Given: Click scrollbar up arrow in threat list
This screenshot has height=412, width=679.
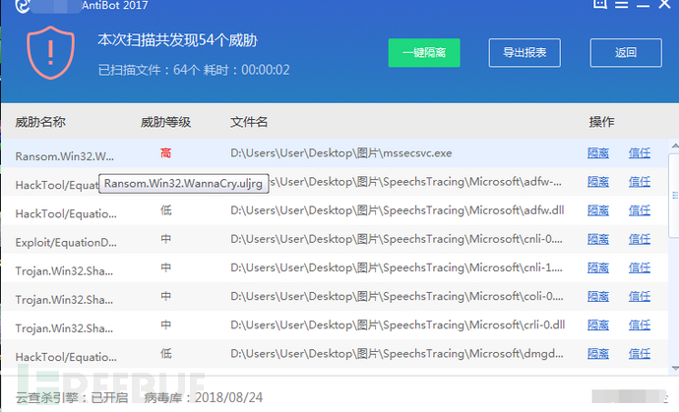Looking at the screenshot, I should pyautogui.click(x=675, y=146).
